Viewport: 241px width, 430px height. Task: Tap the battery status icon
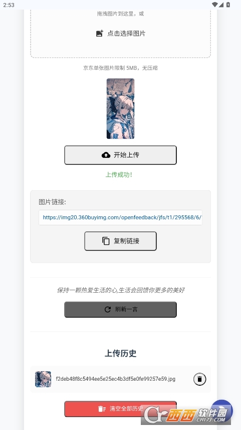[228, 5]
